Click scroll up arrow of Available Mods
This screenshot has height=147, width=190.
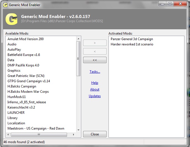[x=78, y=39]
